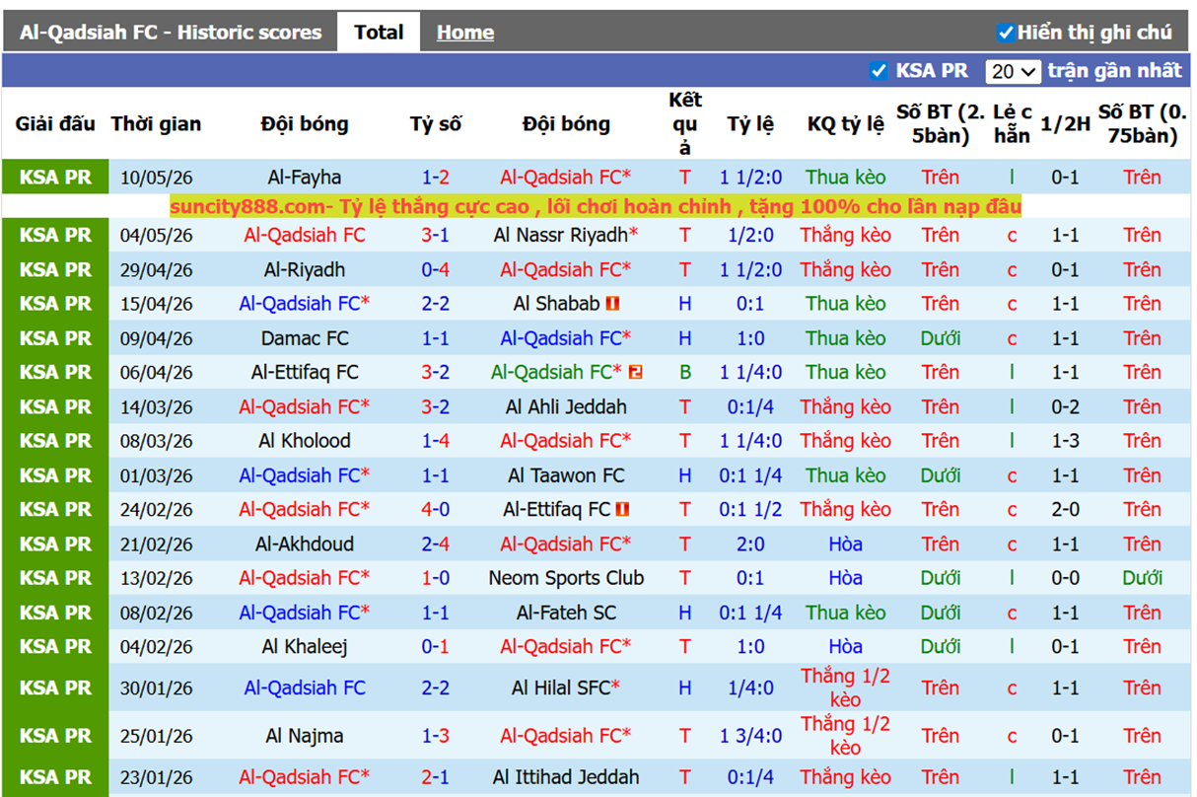Select Al-Akhdoud team name
The image size is (1197, 797).
[305, 543]
